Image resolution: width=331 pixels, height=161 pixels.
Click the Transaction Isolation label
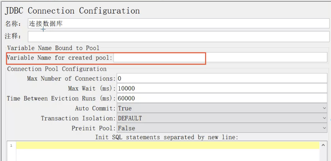click(78, 118)
